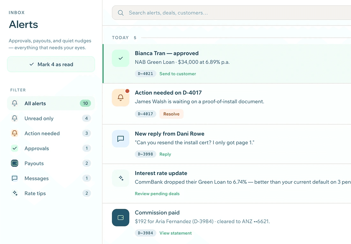Click the D-3998 deal tag
Screen dimensions: 351x244
146,154
